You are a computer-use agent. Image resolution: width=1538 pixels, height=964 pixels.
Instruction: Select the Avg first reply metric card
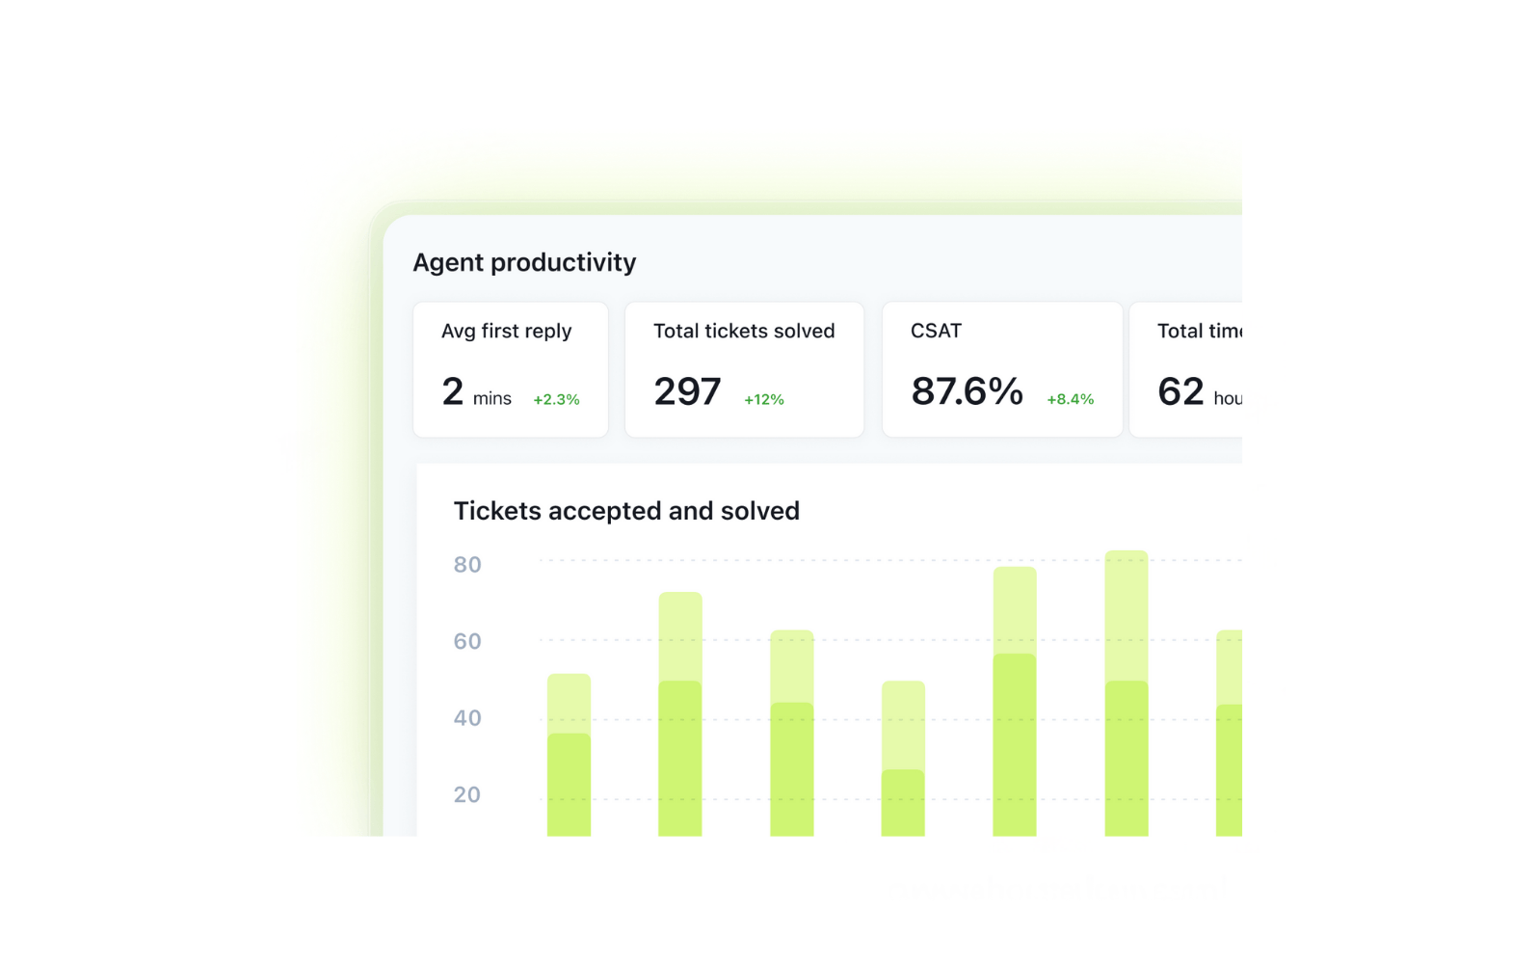point(510,369)
